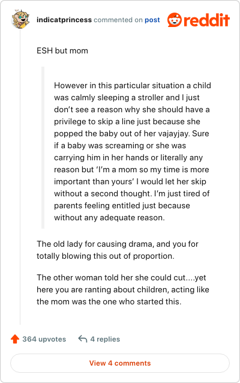Screen dimensions: 240x383
Task: Click the 'ESH but mom' comment text
Action: click(x=62, y=50)
